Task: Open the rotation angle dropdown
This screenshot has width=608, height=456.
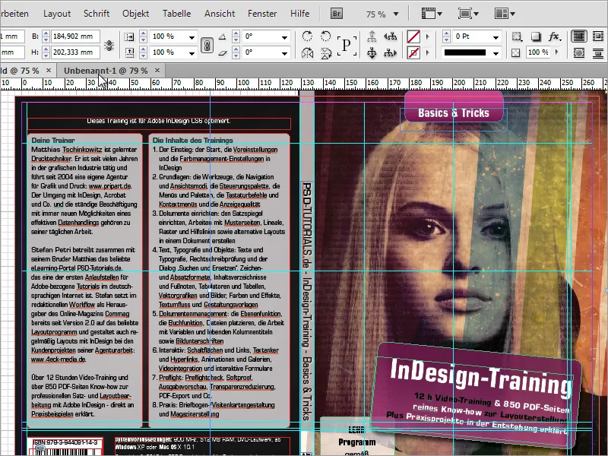Action: [285, 37]
